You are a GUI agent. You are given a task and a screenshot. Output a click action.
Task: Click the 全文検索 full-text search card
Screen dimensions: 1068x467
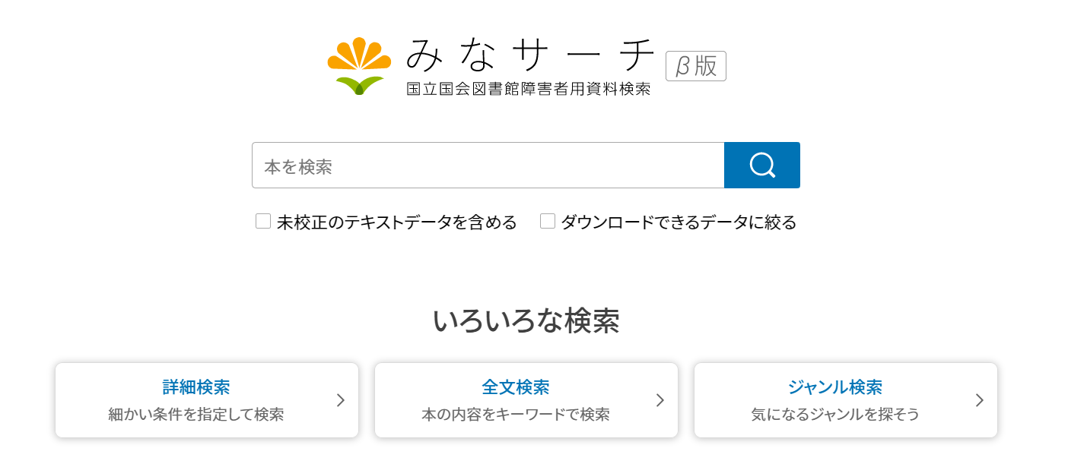click(x=526, y=400)
